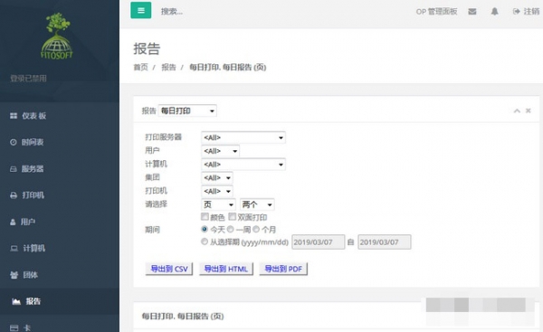Click 报告 breadcrumb link
This screenshot has height=332, width=543.
[168, 67]
